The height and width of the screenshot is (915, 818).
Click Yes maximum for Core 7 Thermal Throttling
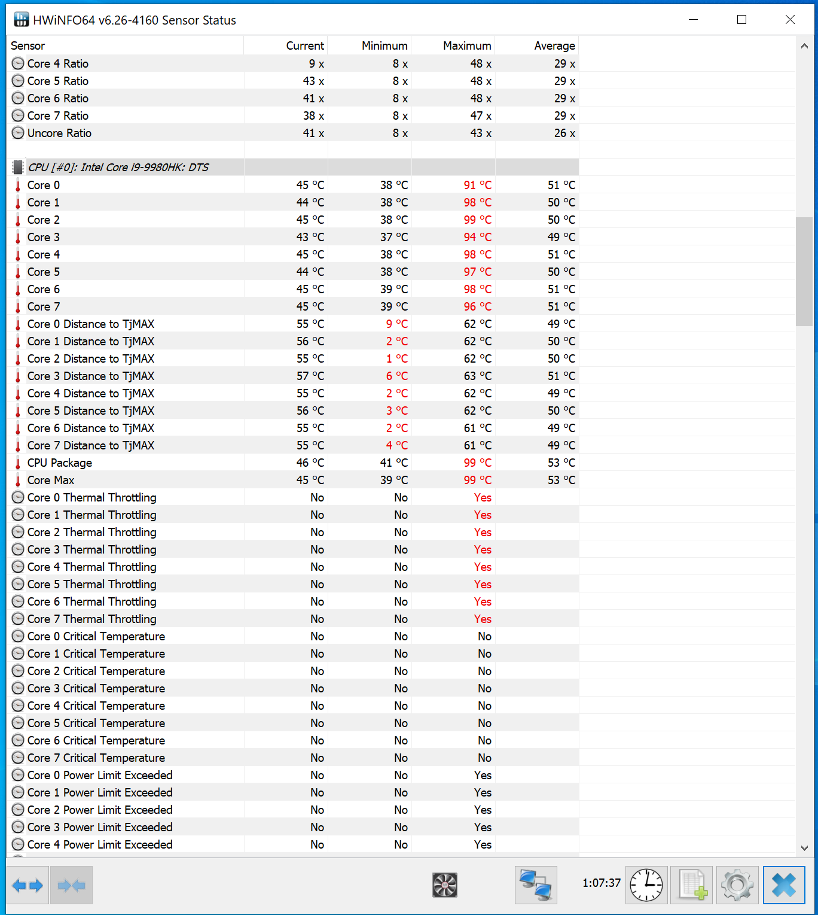click(483, 619)
